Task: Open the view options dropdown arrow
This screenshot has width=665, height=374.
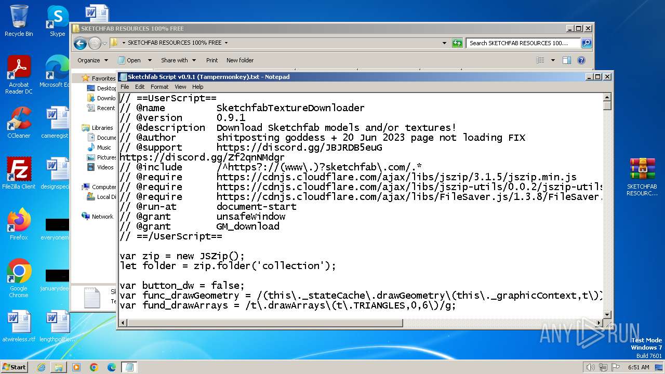Action: tap(553, 60)
